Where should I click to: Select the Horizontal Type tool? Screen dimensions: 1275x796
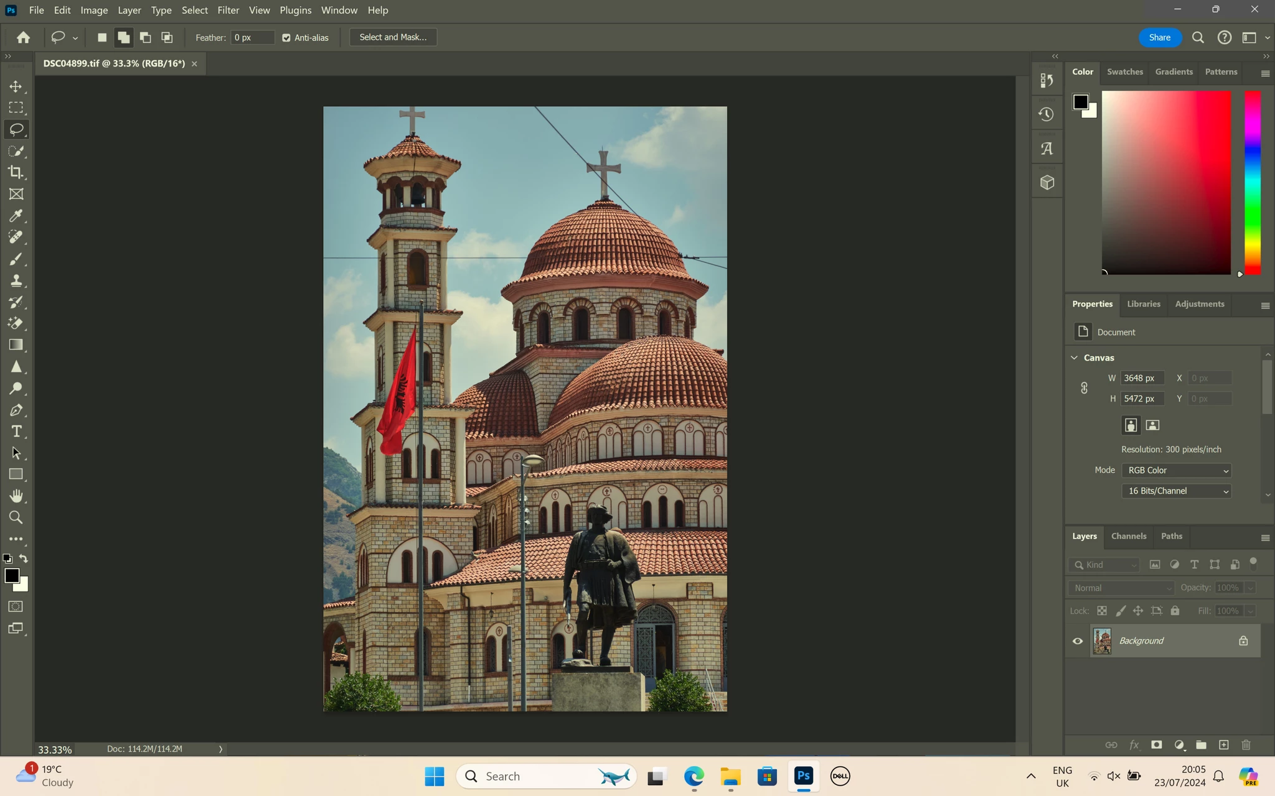tap(16, 432)
